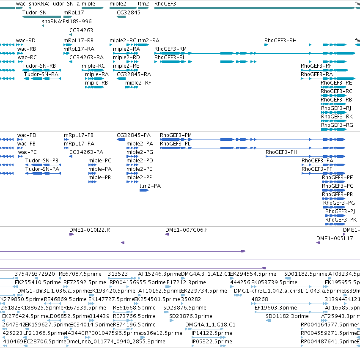360x348 pixels.
Task: Select transcript ttm2-RA label
Action: (148, 41)
